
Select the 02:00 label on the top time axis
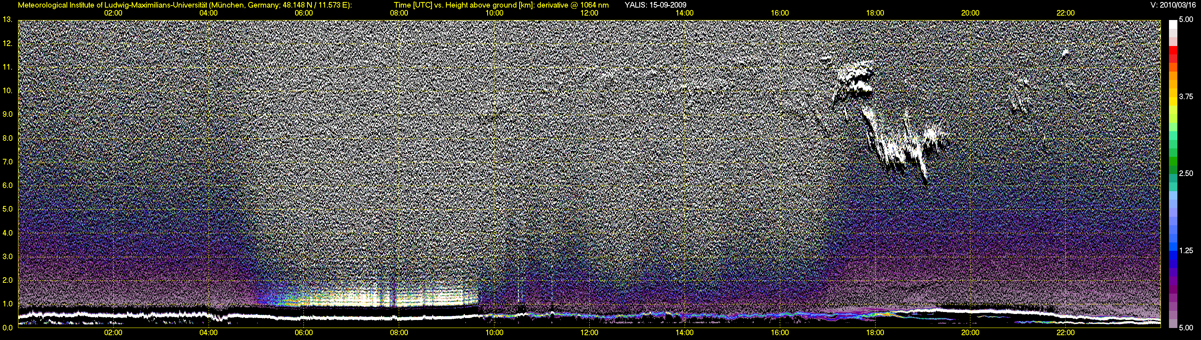pyautogui.click(x=113, y=13)
